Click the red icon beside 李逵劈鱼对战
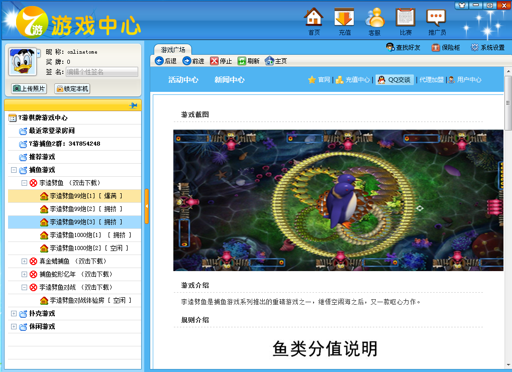 [x=33, y=287]
